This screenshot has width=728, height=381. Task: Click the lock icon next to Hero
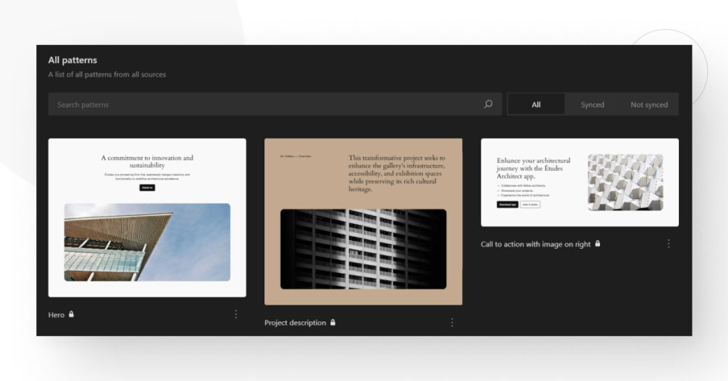coord(71,314)
